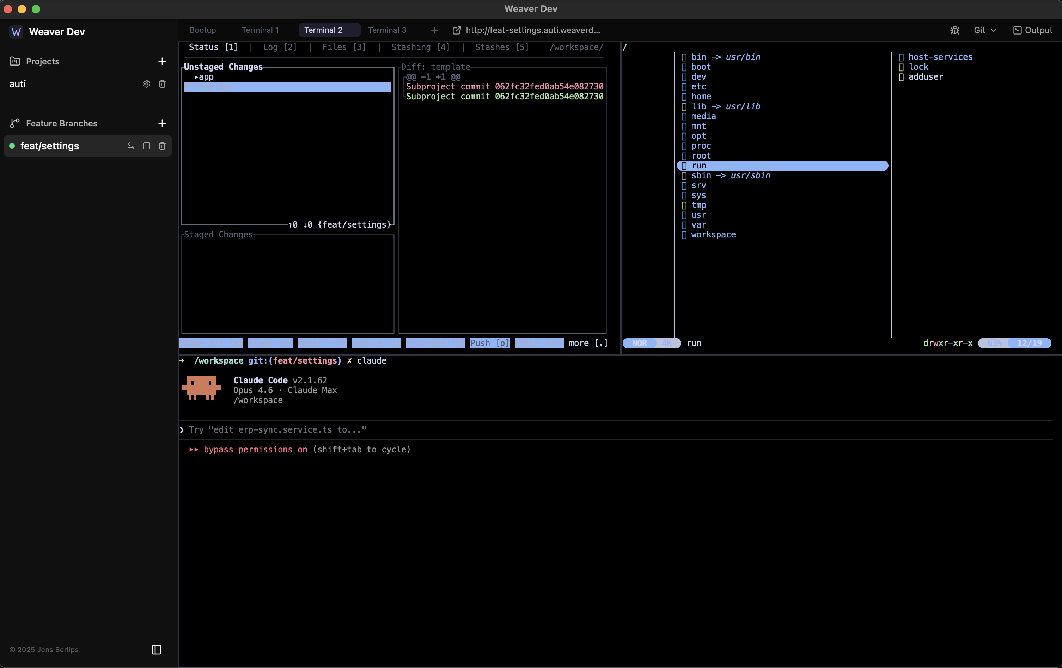Open the Output panel
The width and height of the screenshot is (1062, 668).
point(1032,30)
